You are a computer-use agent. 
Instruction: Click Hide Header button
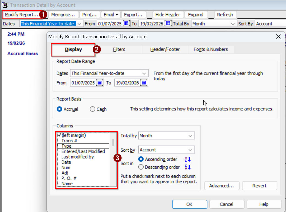(168, 15)
